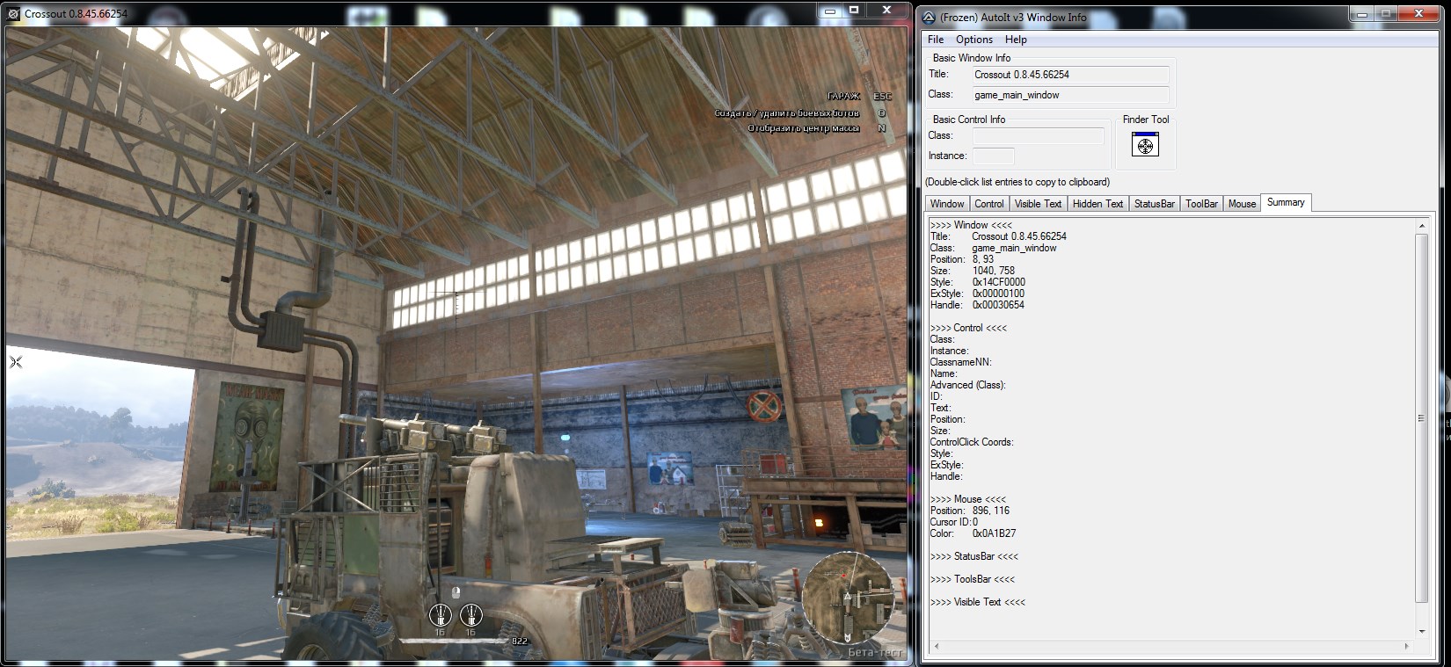Click the summary scrollbar up arrow

(x=1421, y=226)
